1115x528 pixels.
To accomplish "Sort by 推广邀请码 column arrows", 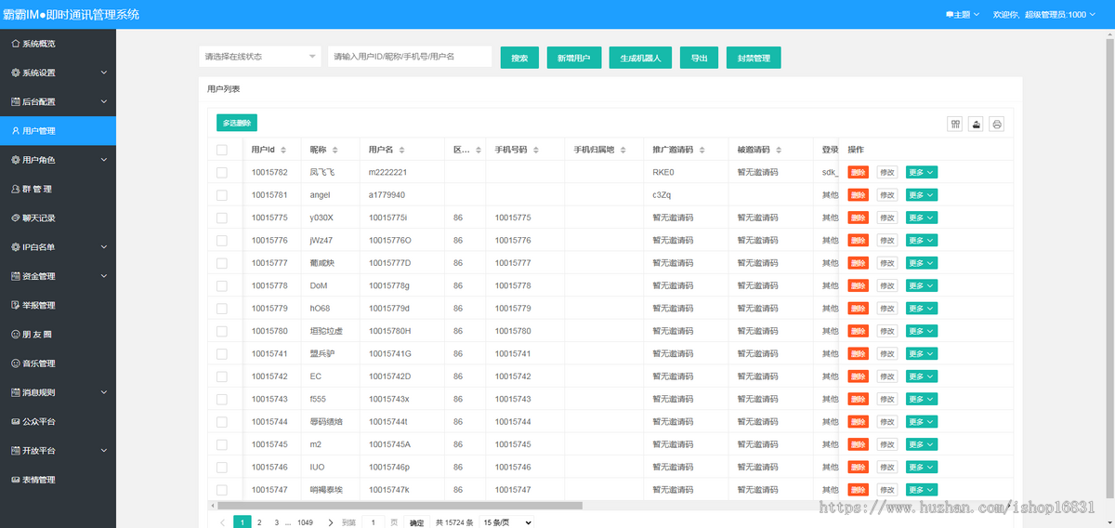I will (702, 150).
